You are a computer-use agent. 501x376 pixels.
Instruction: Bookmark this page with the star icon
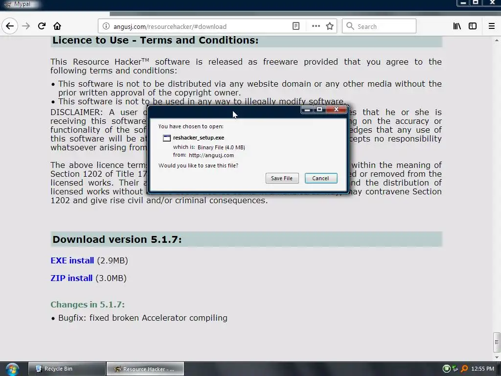(x=330, y=26)
